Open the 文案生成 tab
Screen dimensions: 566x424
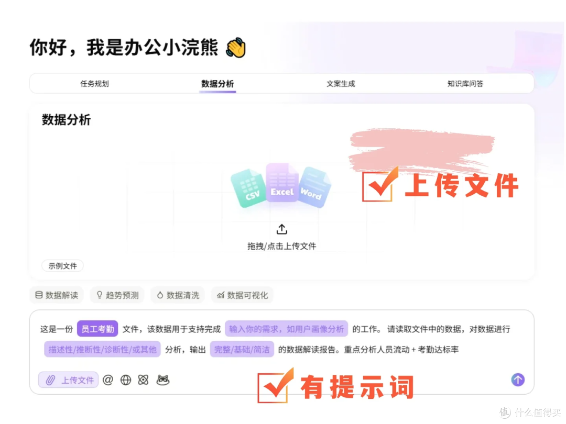tap(341, 84)
